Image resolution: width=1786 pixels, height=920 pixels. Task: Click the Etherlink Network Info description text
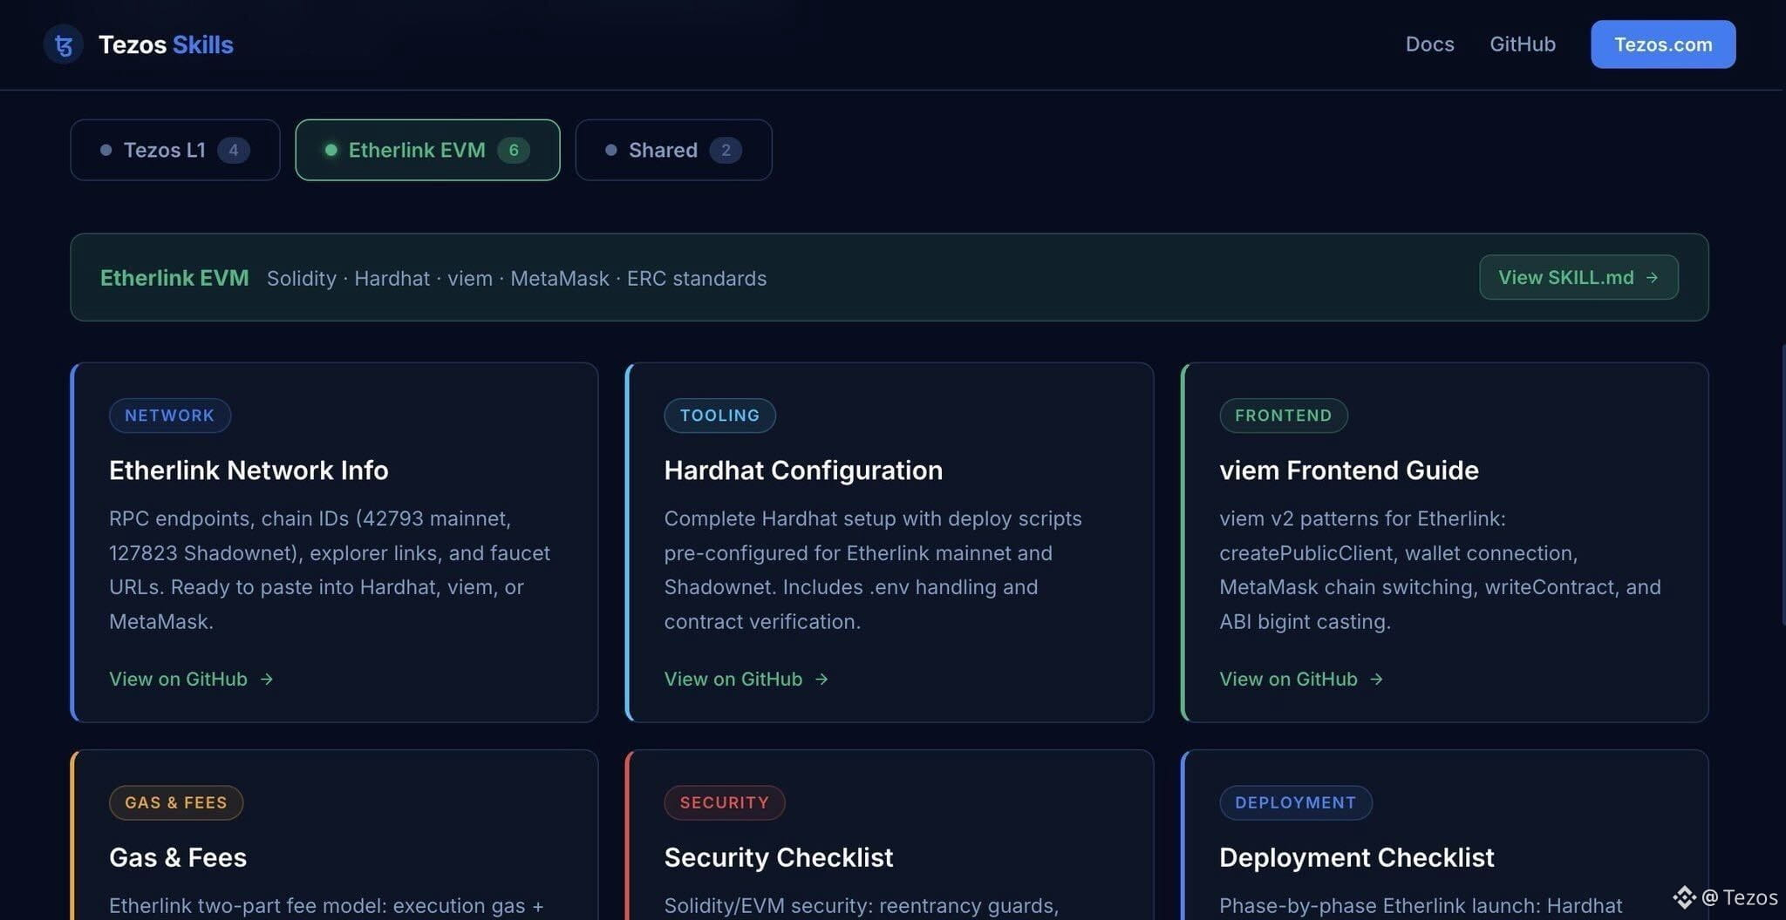(330, 570)
